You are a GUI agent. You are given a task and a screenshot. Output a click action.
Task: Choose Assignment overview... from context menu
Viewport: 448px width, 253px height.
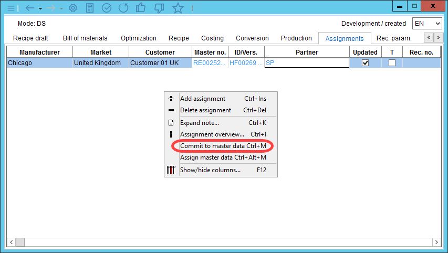point(221,134)
